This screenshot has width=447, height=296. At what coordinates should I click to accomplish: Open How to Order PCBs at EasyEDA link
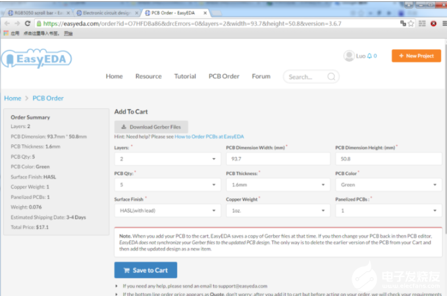coord(209,137)
